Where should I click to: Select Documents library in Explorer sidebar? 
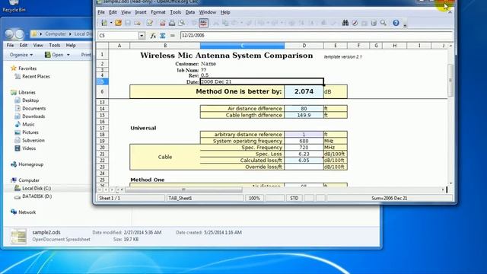[30, 108]
